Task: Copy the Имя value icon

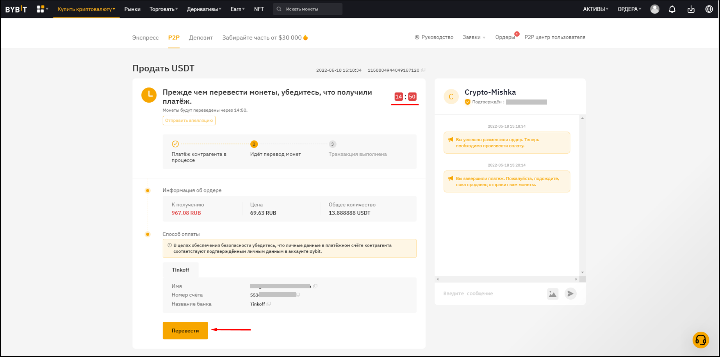Action: tap(315, 286)
